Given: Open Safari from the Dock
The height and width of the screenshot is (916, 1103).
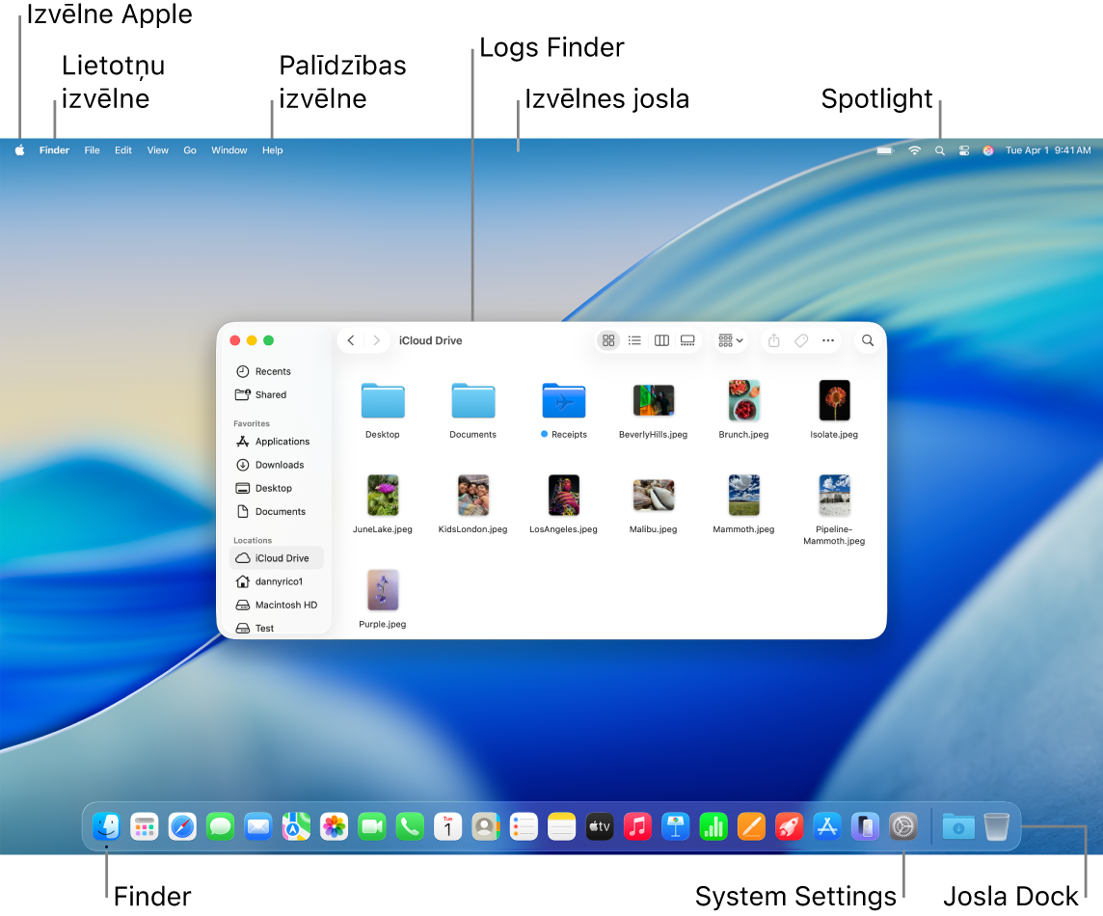Looking at the screenshot, I should tap(182, 826).
